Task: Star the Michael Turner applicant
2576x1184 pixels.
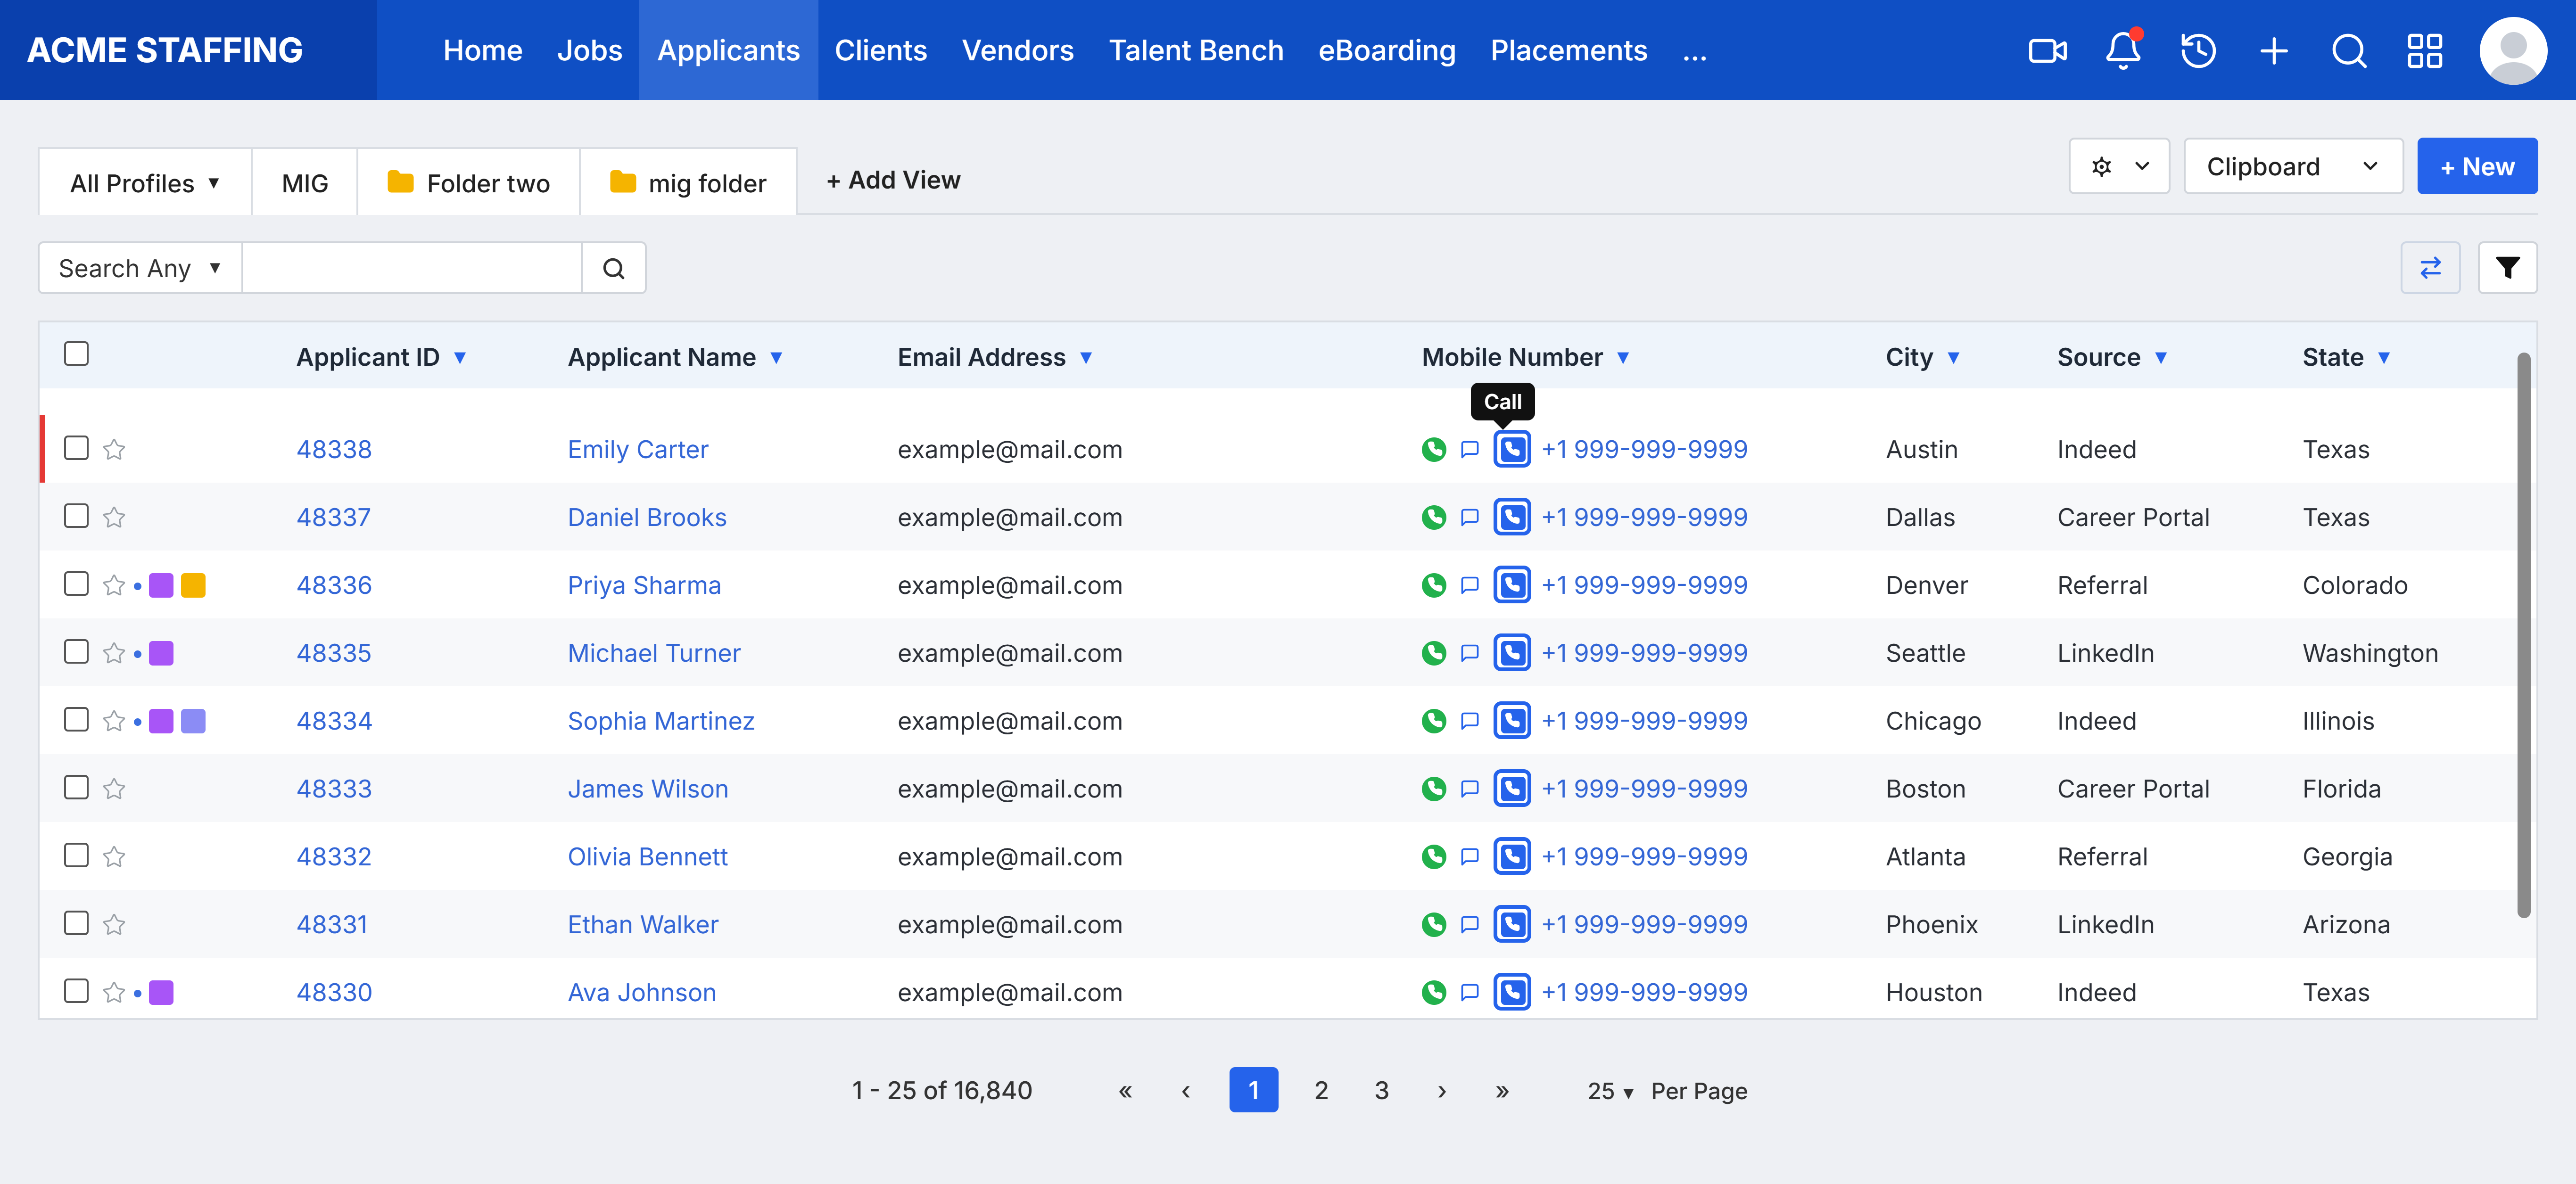Action: [114, 653]
